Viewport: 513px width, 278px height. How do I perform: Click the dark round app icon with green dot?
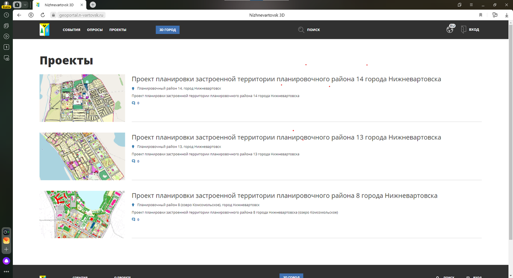[6, 232]
